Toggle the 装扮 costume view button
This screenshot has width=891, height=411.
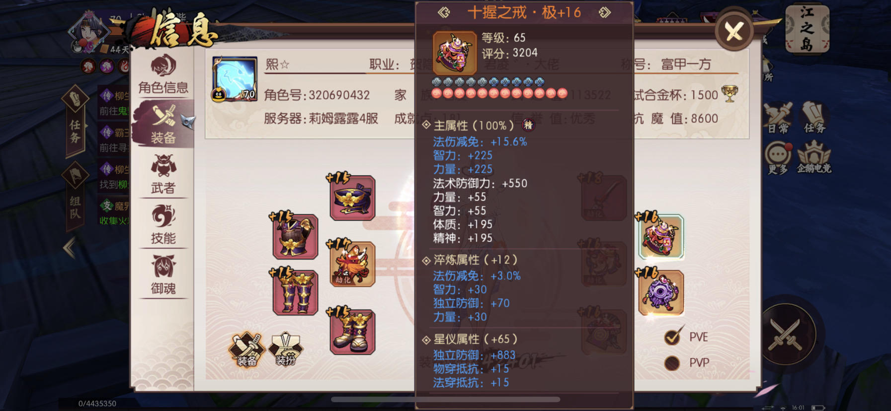286,349
